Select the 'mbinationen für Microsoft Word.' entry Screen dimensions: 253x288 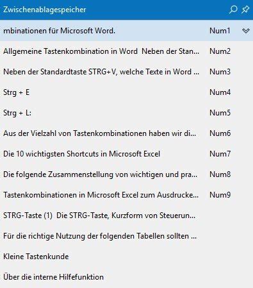(x=126, y=31)
